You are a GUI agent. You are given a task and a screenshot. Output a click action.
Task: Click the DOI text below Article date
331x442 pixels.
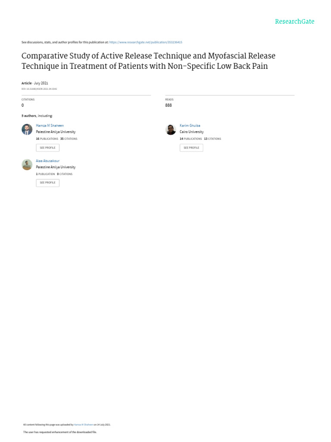39,89
